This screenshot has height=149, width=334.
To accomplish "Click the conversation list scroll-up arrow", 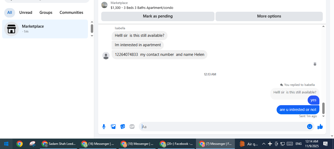I will click(92, 22).
